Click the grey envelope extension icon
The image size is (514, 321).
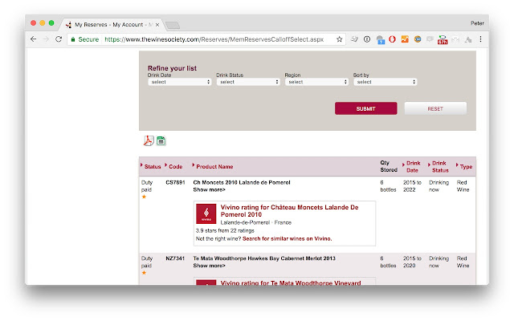[x=455, y=39]
